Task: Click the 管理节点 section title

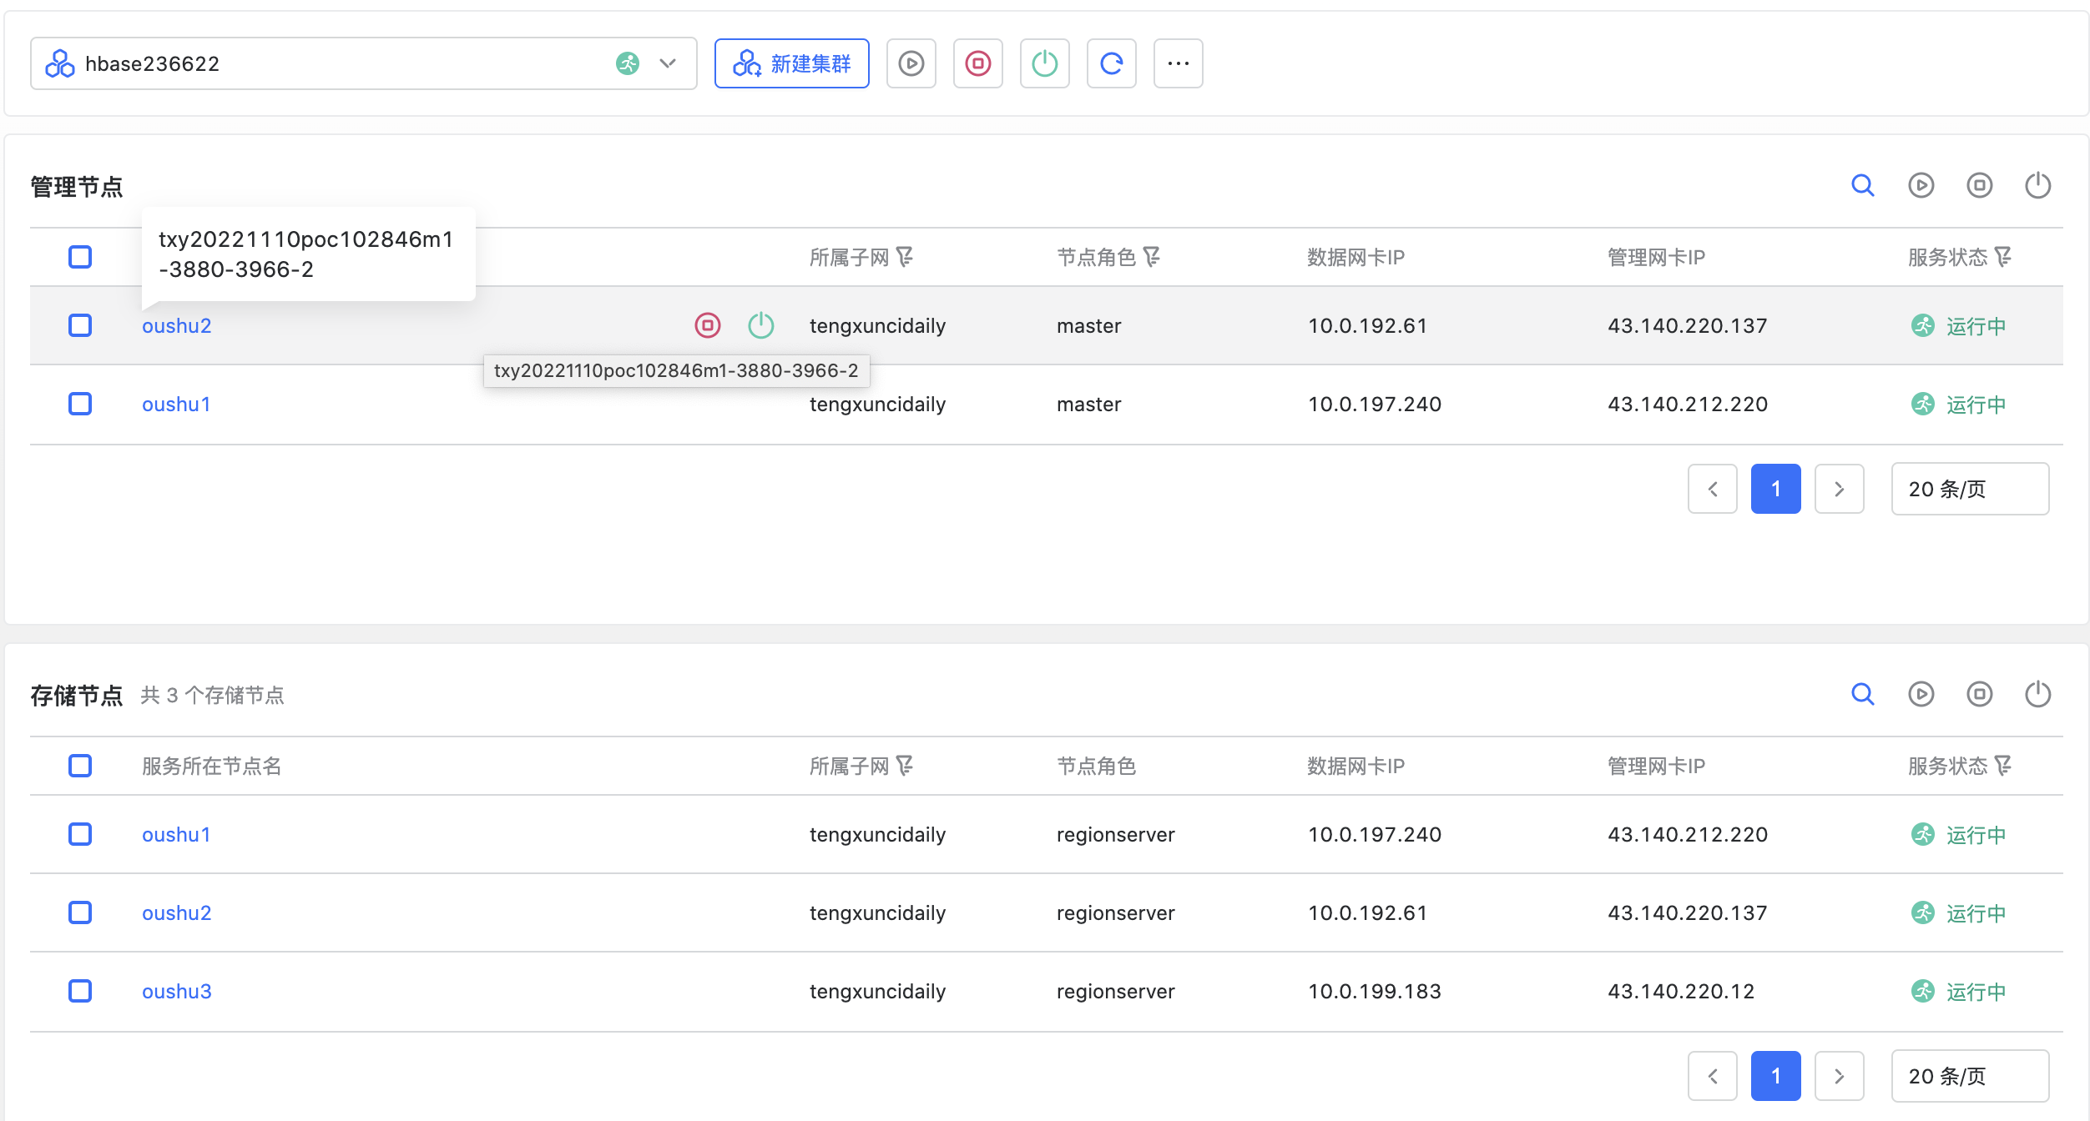Action: [x=77, y=186]
